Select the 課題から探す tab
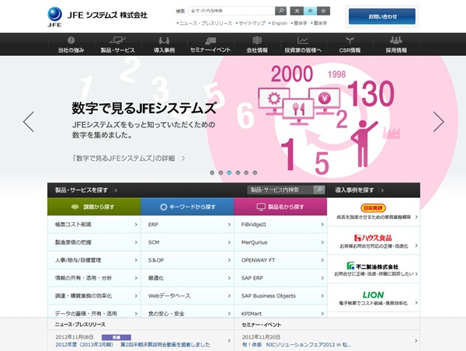The image size is (466, 351). click(94, 207)
